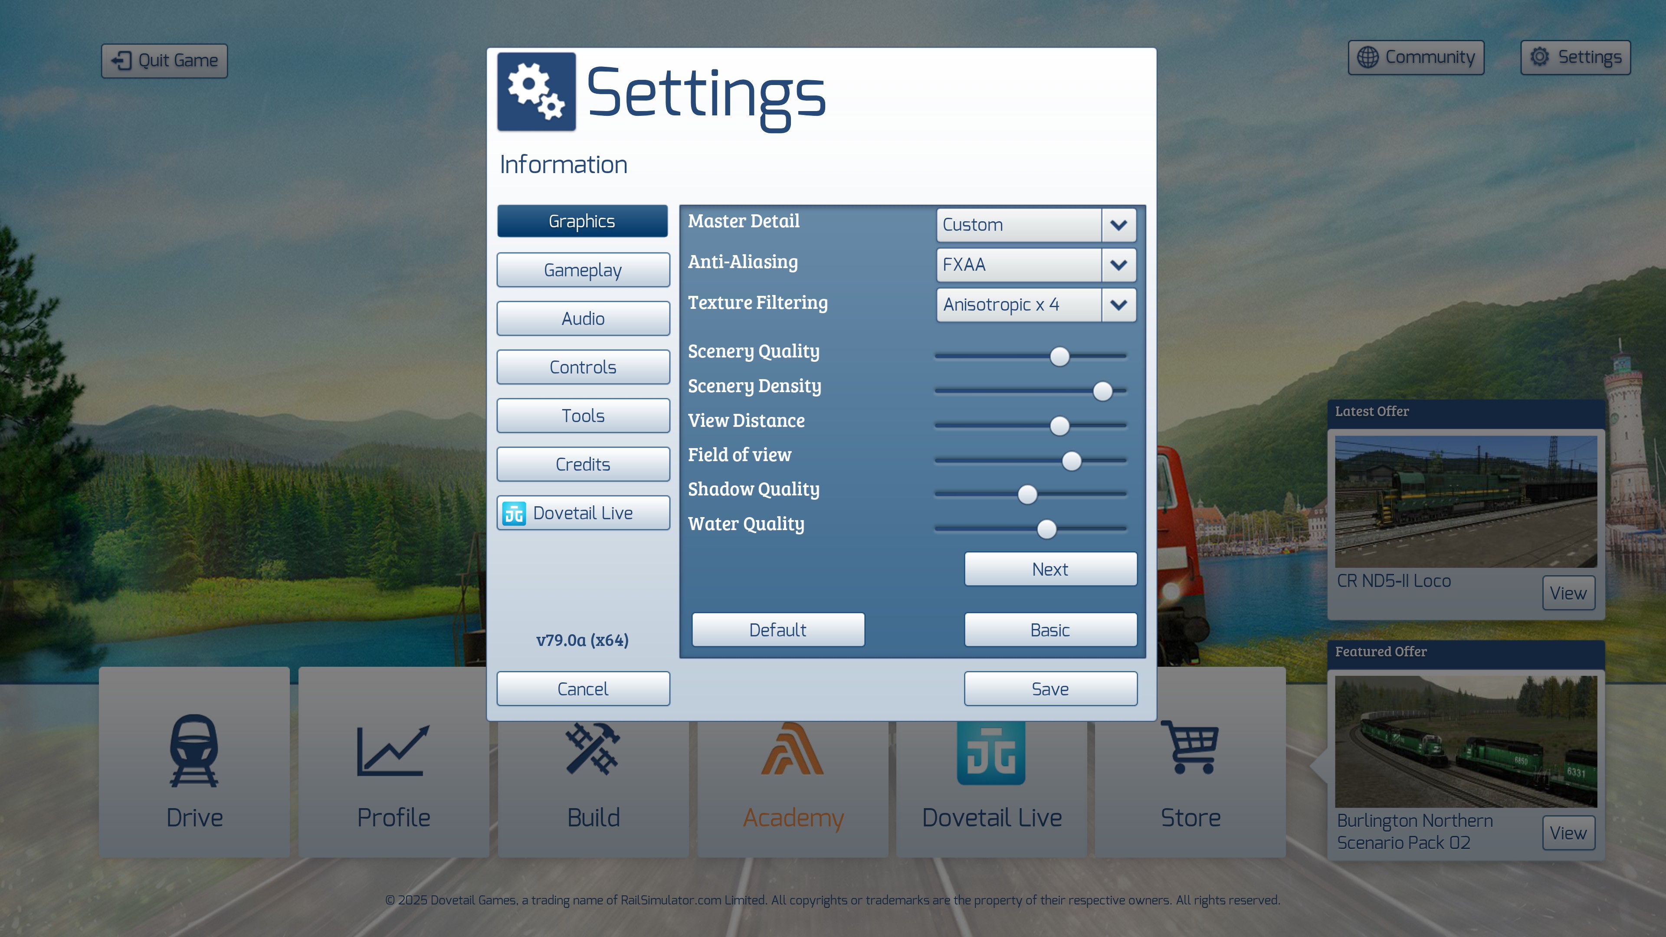Click the Quit Game exit icon
The height and width of the screenshot is (937, 1666).
tap(121, 61)
